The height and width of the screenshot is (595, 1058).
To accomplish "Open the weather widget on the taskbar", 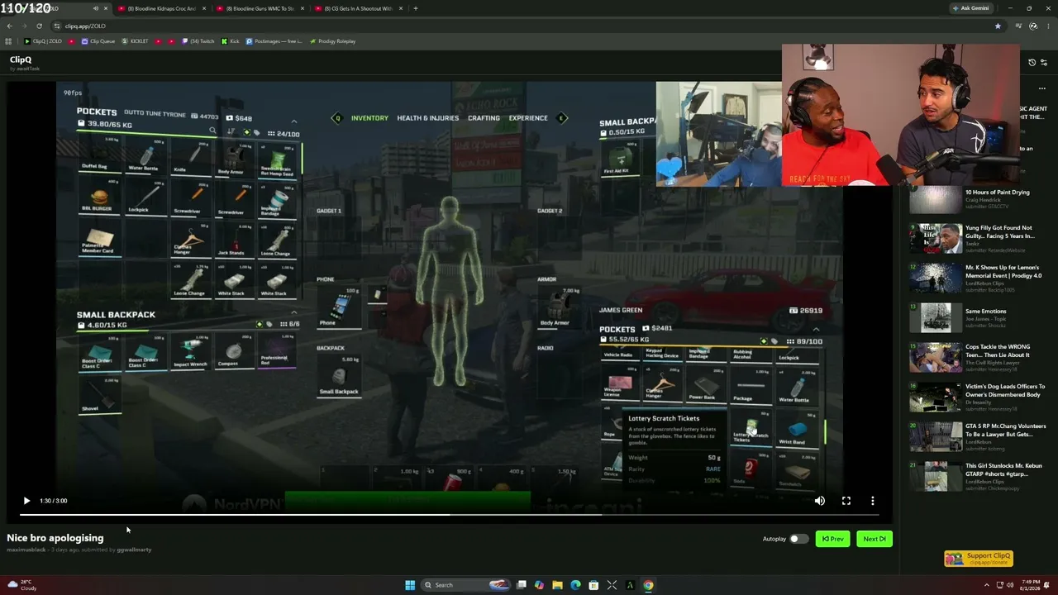I will click(x=21, y=585).
